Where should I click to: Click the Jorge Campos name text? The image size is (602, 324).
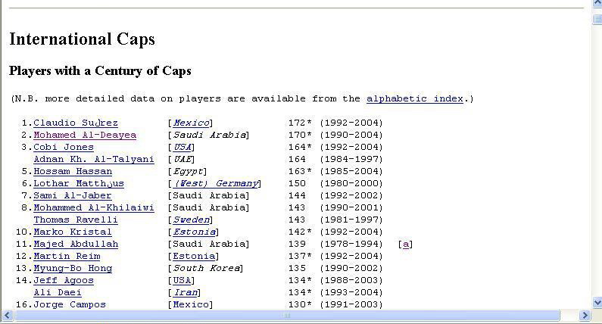coord(70,305)
